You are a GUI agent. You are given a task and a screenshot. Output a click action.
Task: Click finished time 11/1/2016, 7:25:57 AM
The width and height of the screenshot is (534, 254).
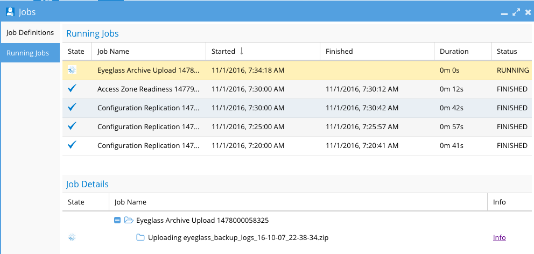362,126
